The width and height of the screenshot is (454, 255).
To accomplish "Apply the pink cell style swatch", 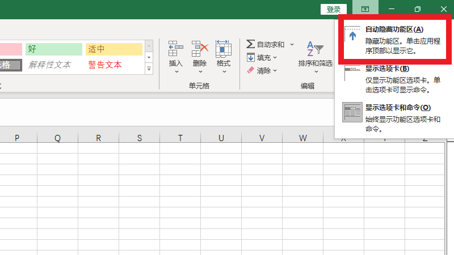I will coord(11,49).
